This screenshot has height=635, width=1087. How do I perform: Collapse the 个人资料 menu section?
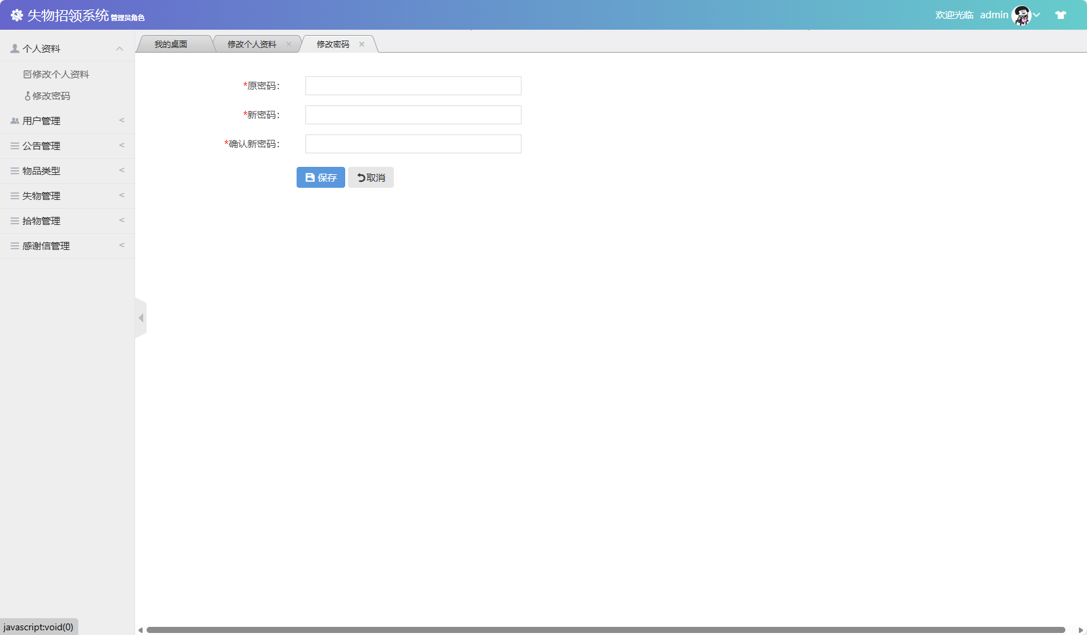(120, 49)
